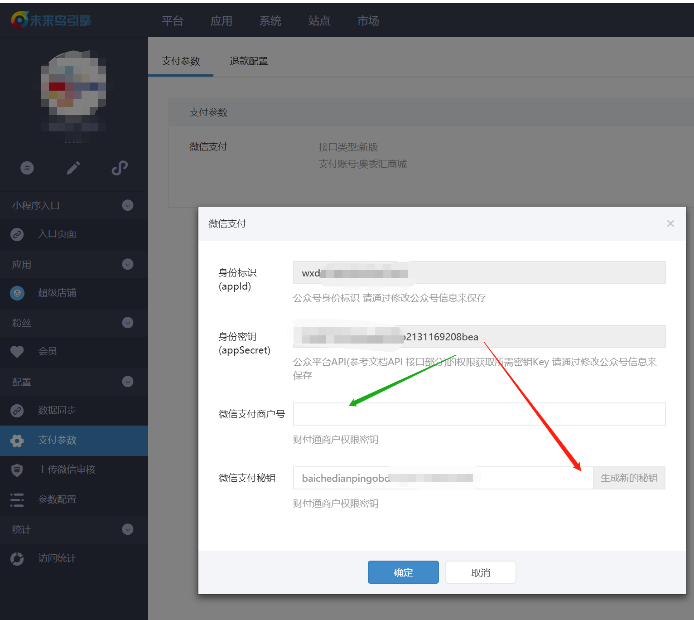
Task: Switch to the 支付参数 tab
Action: coord(181,61)
